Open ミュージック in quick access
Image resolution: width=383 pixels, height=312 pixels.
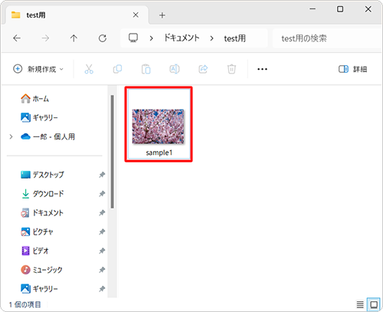click(x=41, y=270)
